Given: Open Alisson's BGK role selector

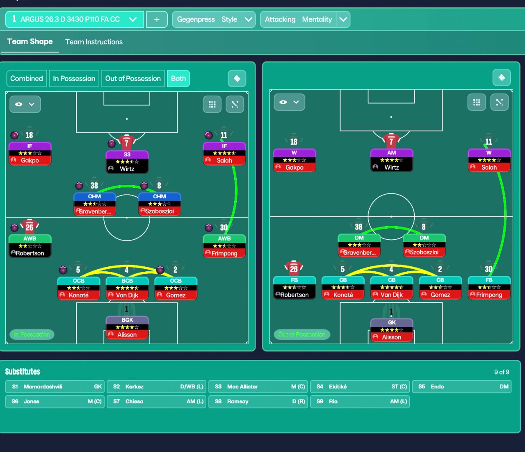Looking at the screenshot, I should click(127, 320).
